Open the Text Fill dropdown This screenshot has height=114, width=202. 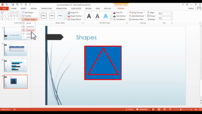(118, 13)
